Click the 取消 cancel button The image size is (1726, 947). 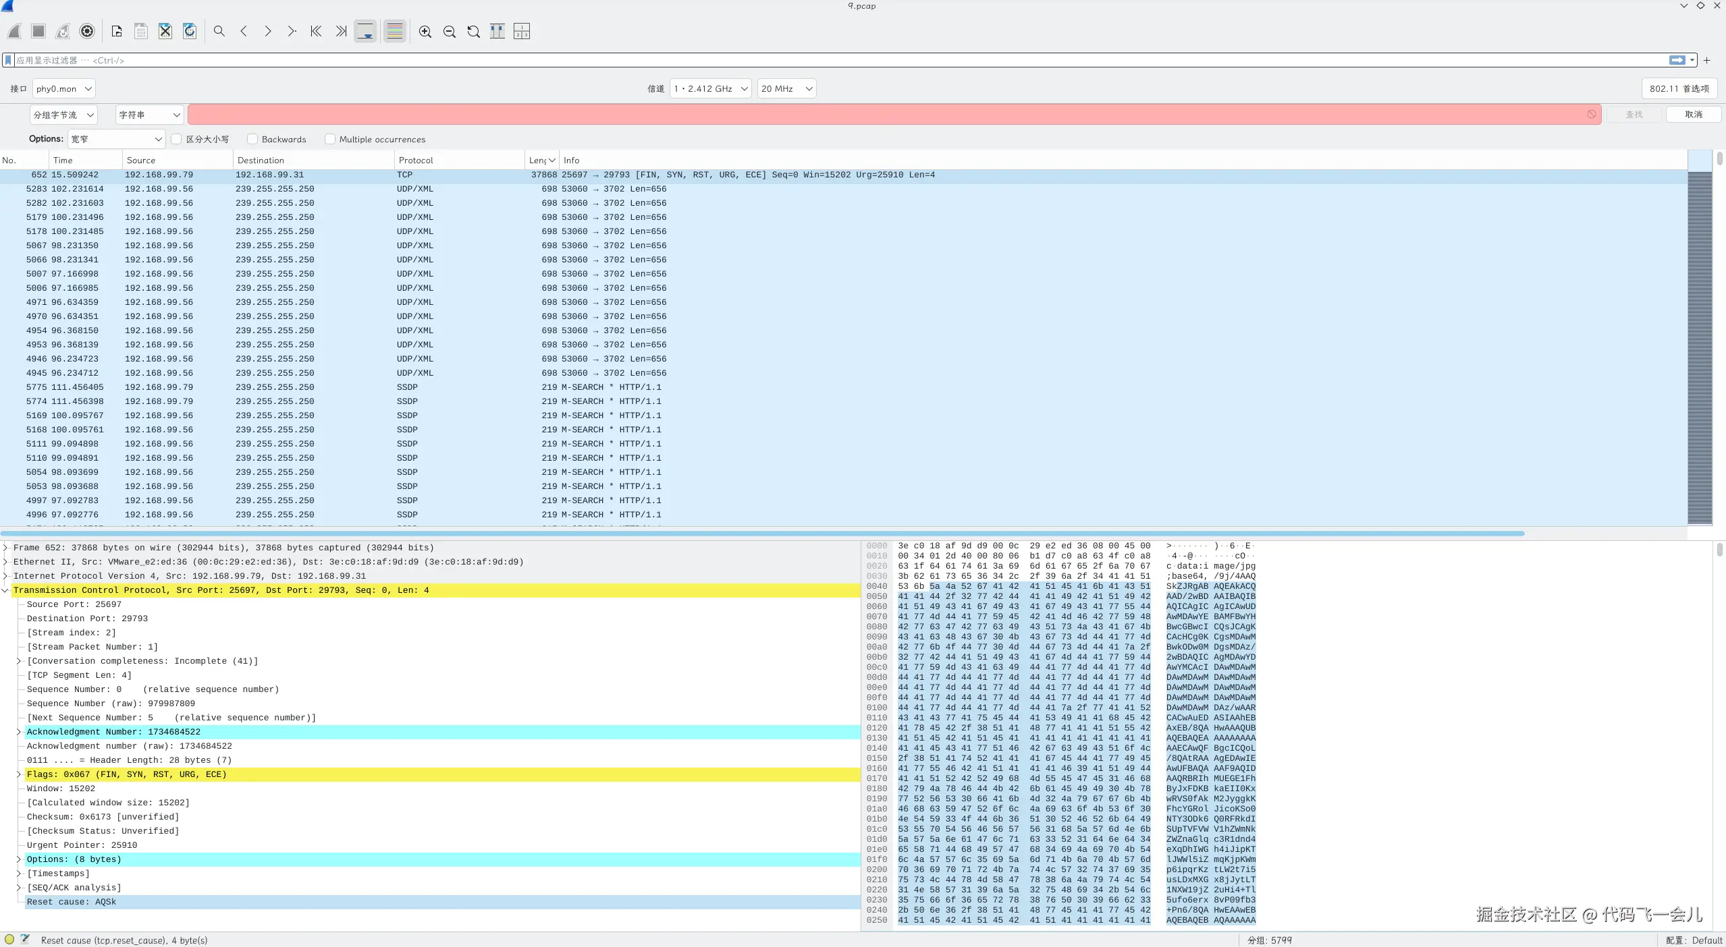point(1693,115)
